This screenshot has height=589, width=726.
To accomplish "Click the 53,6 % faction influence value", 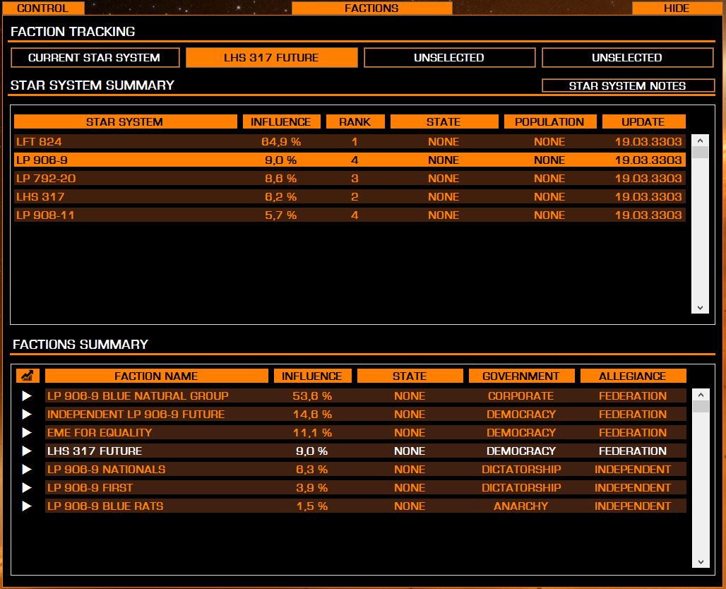I will coord(313,396).
